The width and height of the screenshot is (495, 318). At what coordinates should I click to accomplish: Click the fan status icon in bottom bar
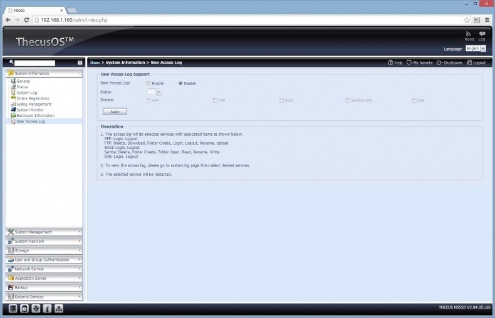tap(36, 309)
